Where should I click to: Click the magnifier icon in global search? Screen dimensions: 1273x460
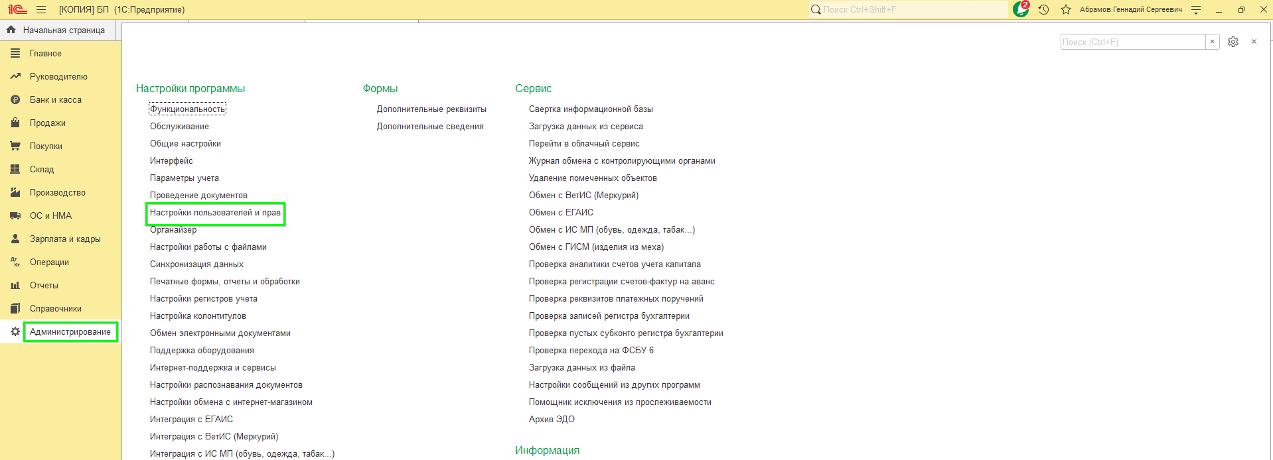pos(816,10)
